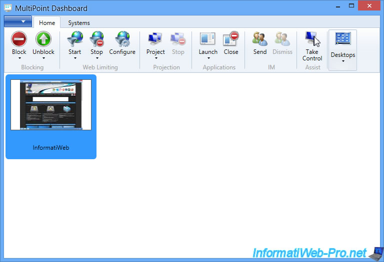This screenshot has width=384, height=262.
Task: Expand the dropdown arrow under Block
Action: click(x=19, y=58)
